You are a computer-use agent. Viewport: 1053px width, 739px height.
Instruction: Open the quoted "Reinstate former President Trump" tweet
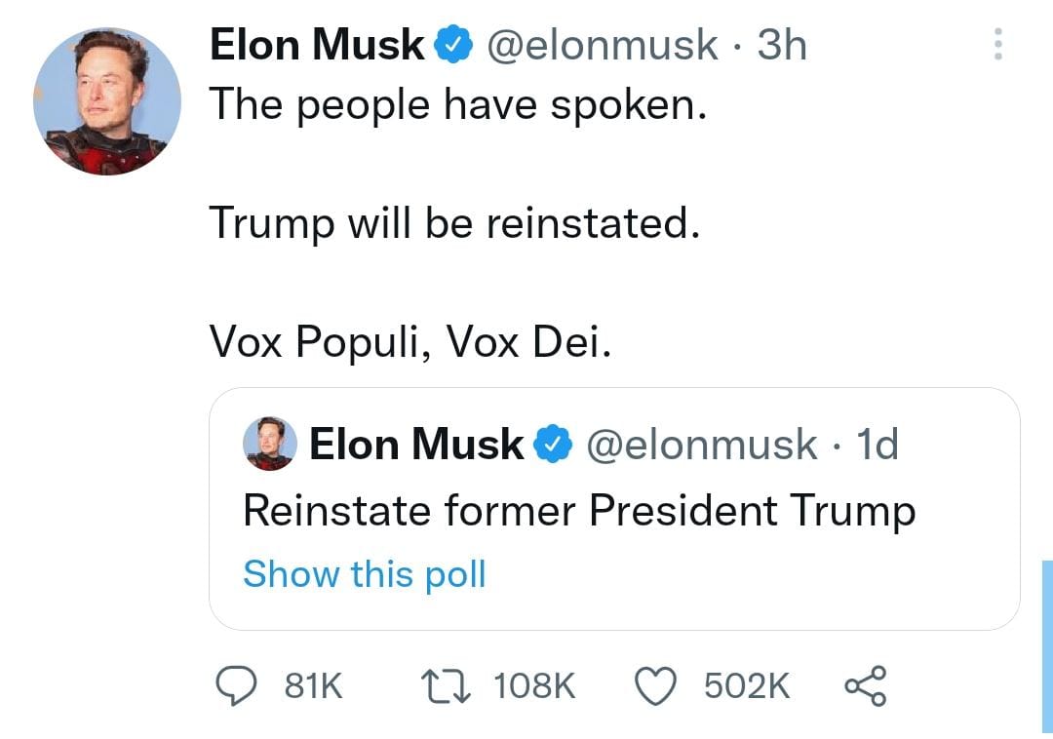pos(579,511)
